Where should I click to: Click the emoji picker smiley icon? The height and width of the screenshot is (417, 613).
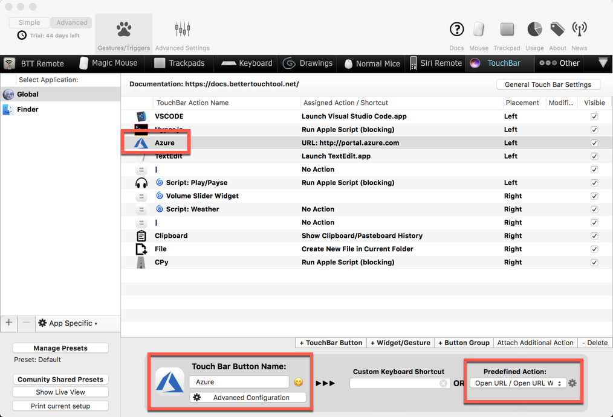pyautogui.click(x=299, y=382)
